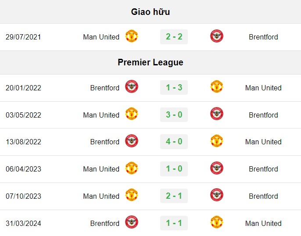
Task: Click Man United crest in 20/01/2022 match row
Action: tap(217, 86)
